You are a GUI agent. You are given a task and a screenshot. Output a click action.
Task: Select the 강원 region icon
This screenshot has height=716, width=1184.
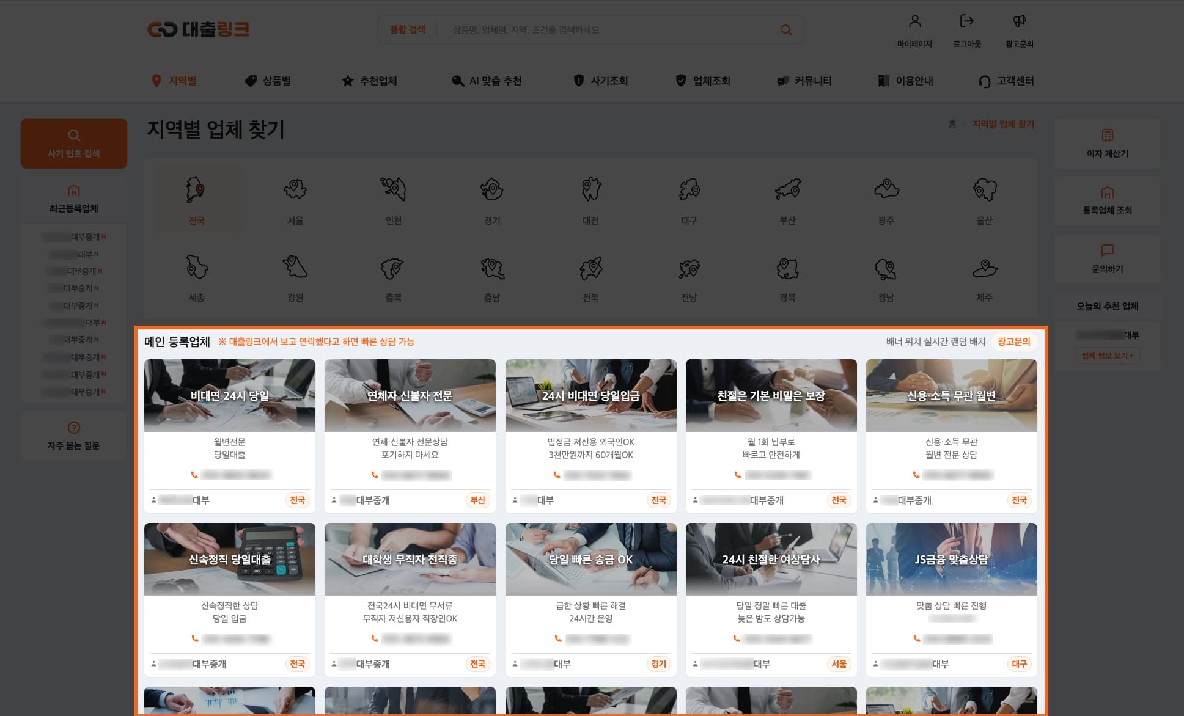pyautogui.click(x=295, y=268)
